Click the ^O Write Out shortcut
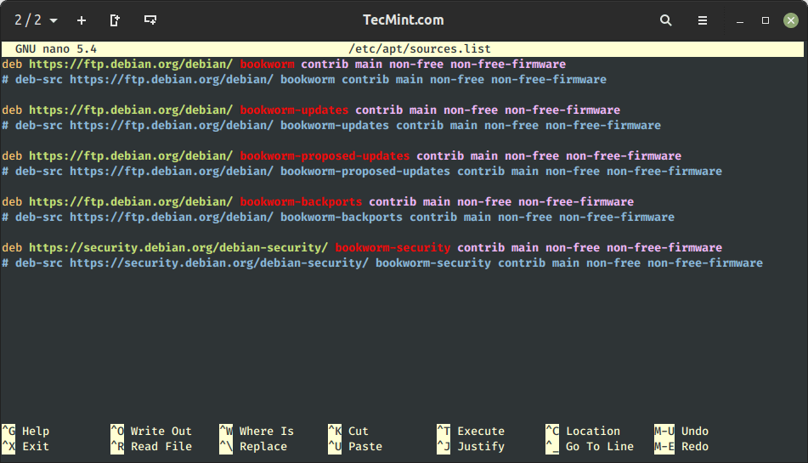This screenshot has height=463, width=808. (151, 431)
